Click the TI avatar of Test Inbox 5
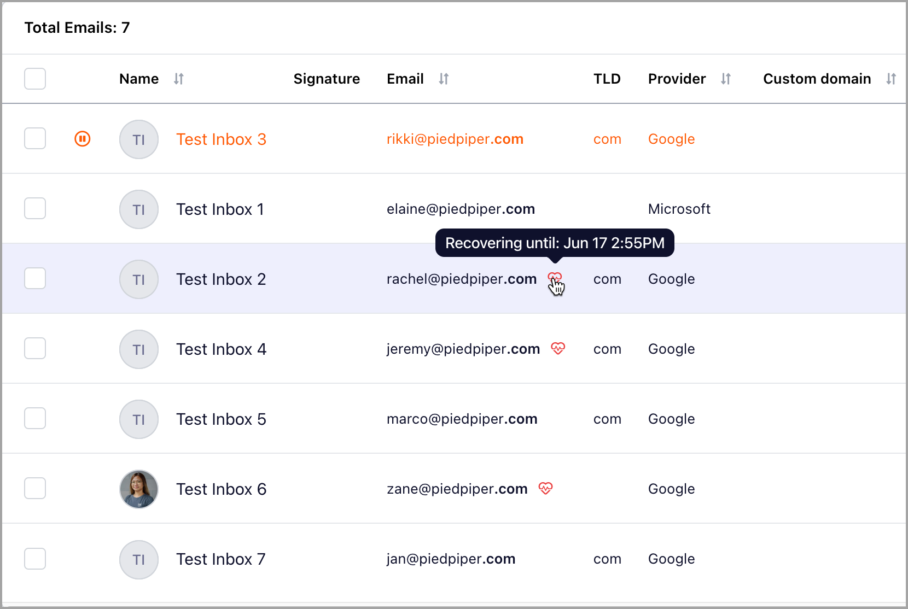Screen dimensions: 908x609 click(139, 419)
